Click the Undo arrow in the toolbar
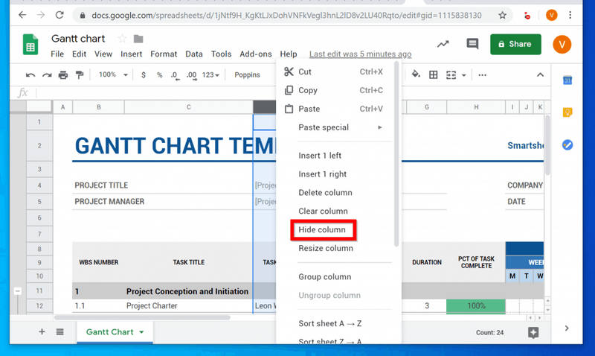Screen dimensions: 595x356 pyautogui.click(x=30, y=75)
